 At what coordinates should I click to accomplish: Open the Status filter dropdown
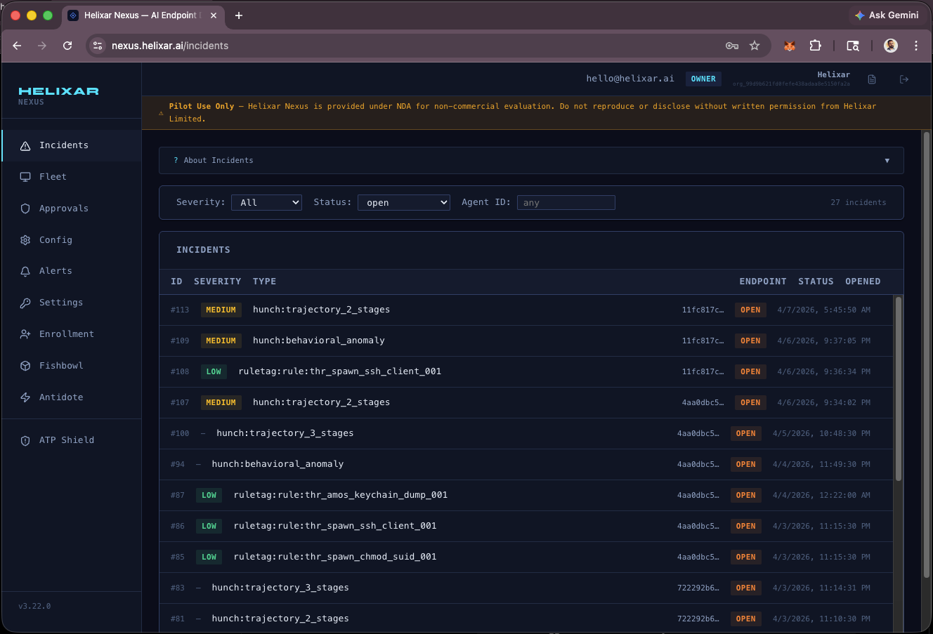(x=403, y=202)
